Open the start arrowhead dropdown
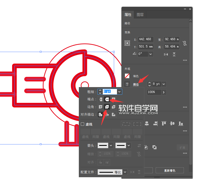The image size is (198, 186). coord(111,146)
